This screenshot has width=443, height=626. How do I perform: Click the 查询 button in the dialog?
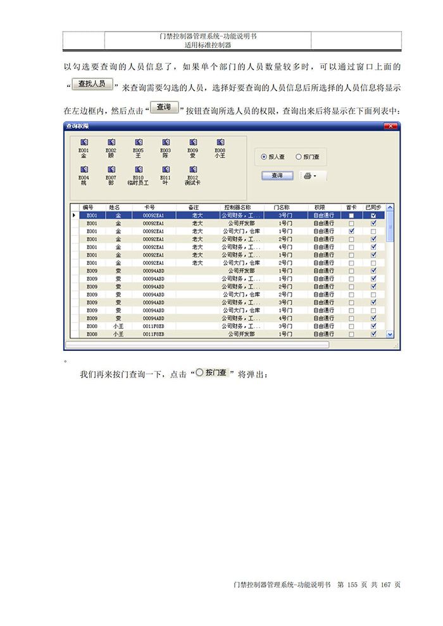click(277, 176)
